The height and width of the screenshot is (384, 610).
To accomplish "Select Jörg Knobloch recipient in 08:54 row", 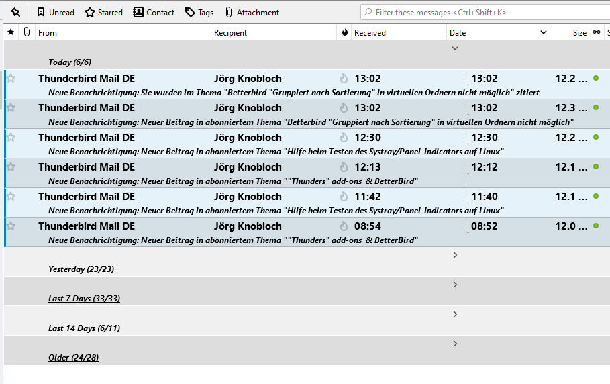I will (x=248, y=226).
